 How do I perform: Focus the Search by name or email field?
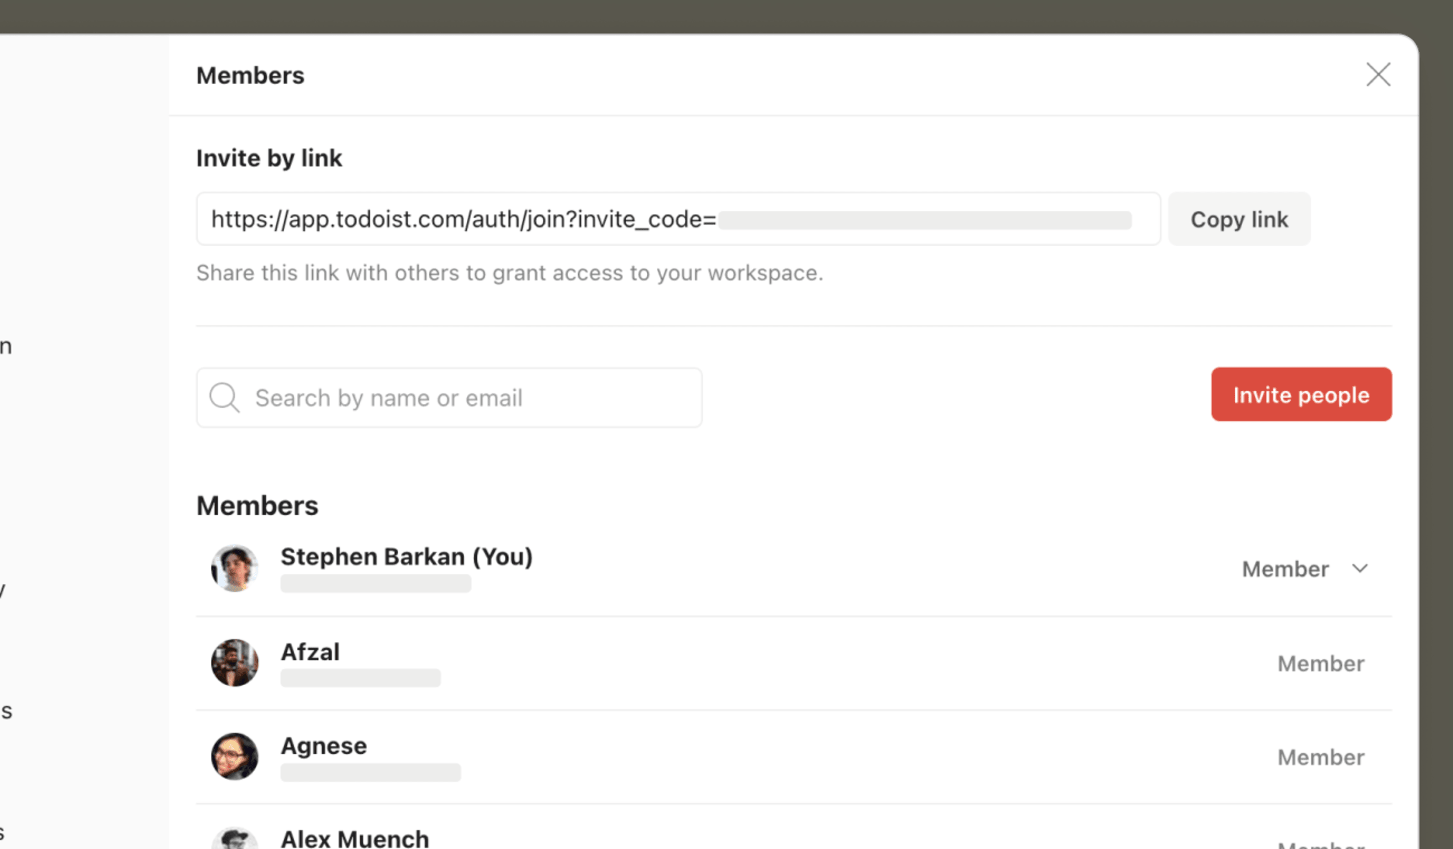pos(449,398)
